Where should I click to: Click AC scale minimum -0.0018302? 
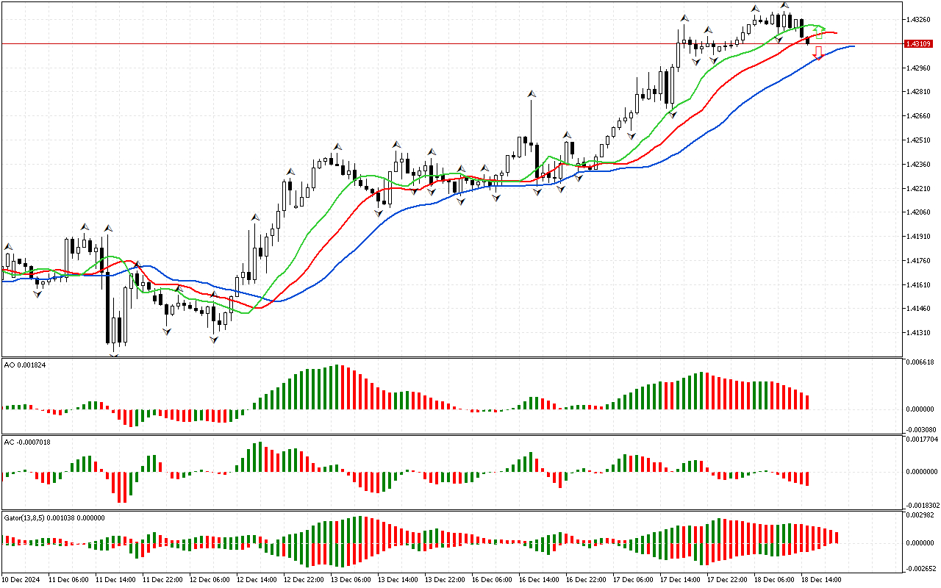click(x=922, y=506)
